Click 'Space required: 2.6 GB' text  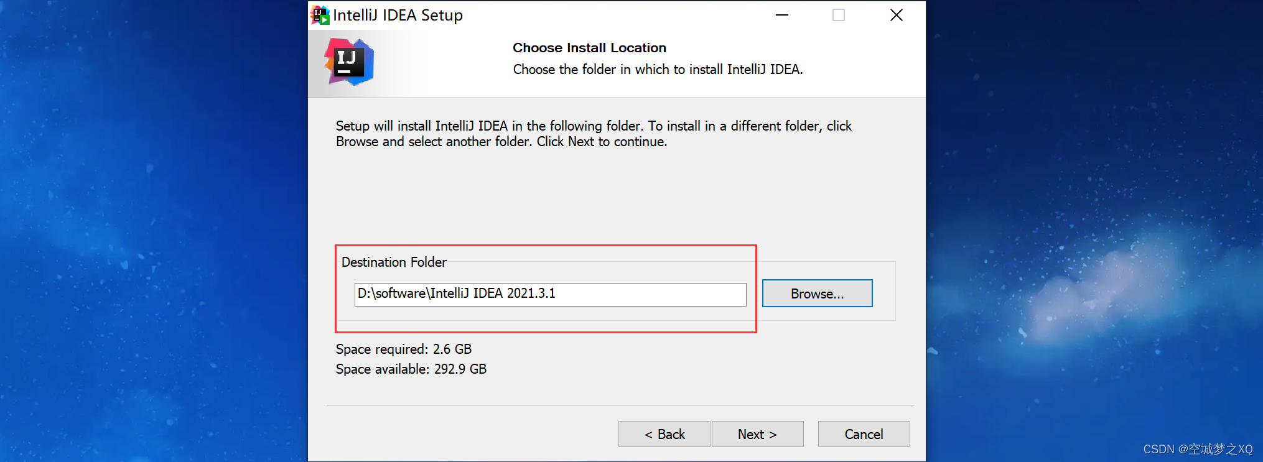pyautogui.click(x=404, y=349)
